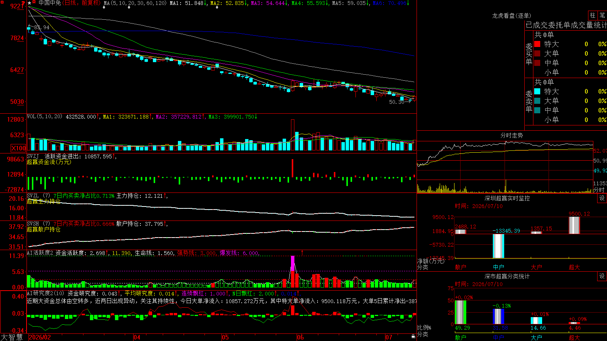The width and height of the screenshot is (607, 341).
Task: Click the red gear icon in top-left corner
Action: click(2, 2)
